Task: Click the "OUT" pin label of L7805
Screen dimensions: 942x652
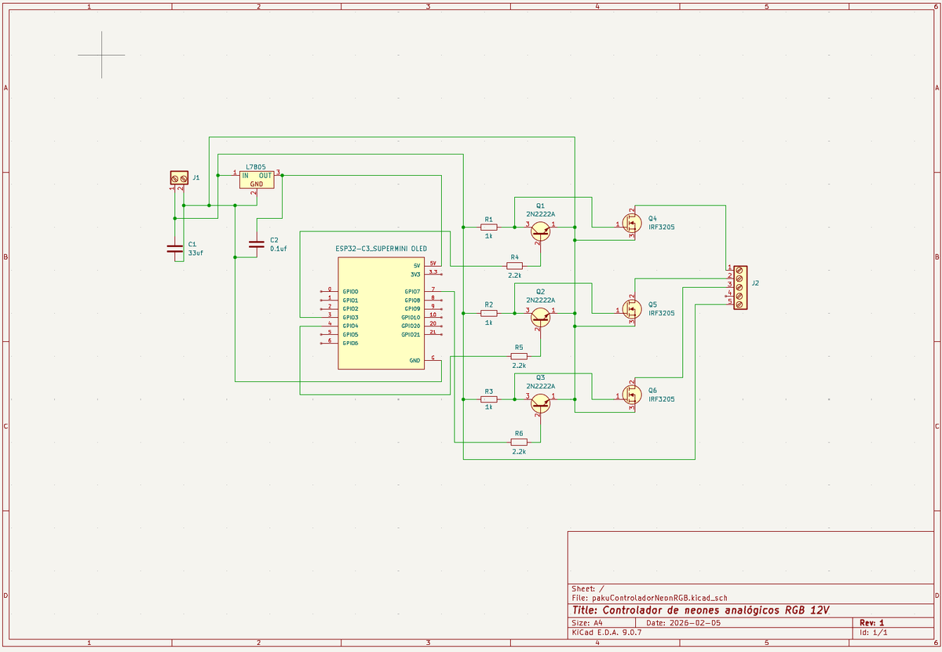Action: 265,176
